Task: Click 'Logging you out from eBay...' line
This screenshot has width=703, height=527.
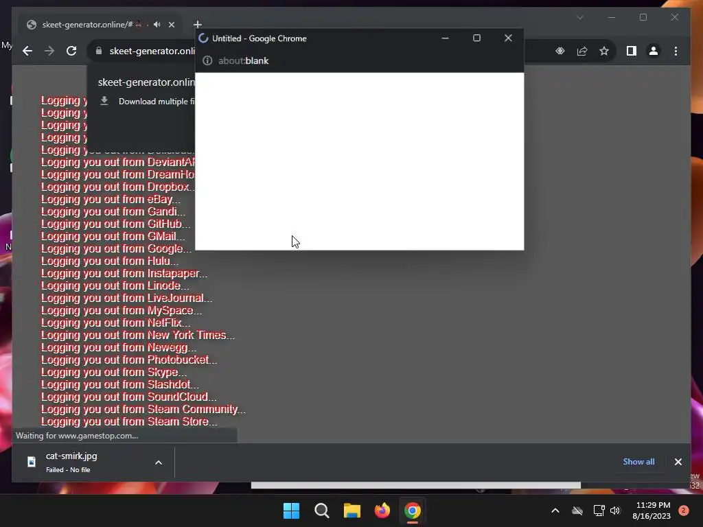Action: tap(111, 199)
